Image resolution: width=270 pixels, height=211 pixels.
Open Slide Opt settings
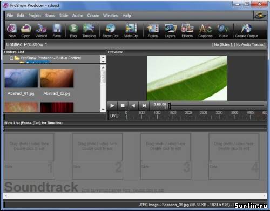point(131,31)
